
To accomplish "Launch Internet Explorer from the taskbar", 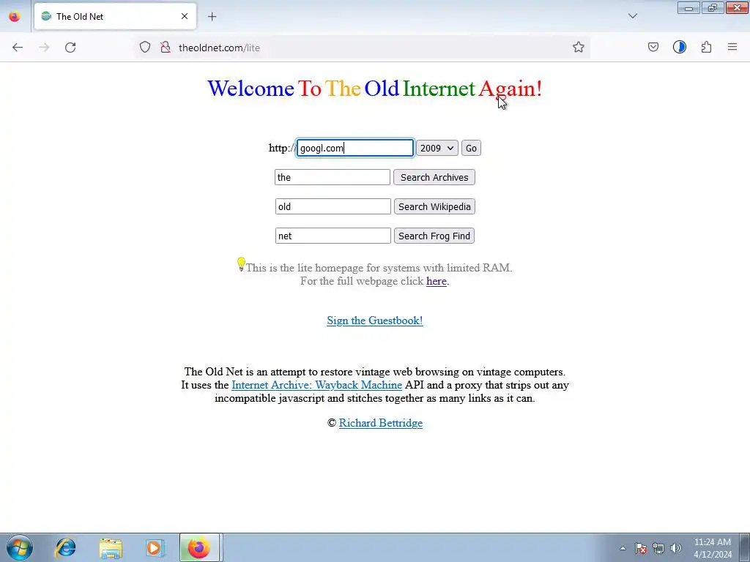I will 65,547.
